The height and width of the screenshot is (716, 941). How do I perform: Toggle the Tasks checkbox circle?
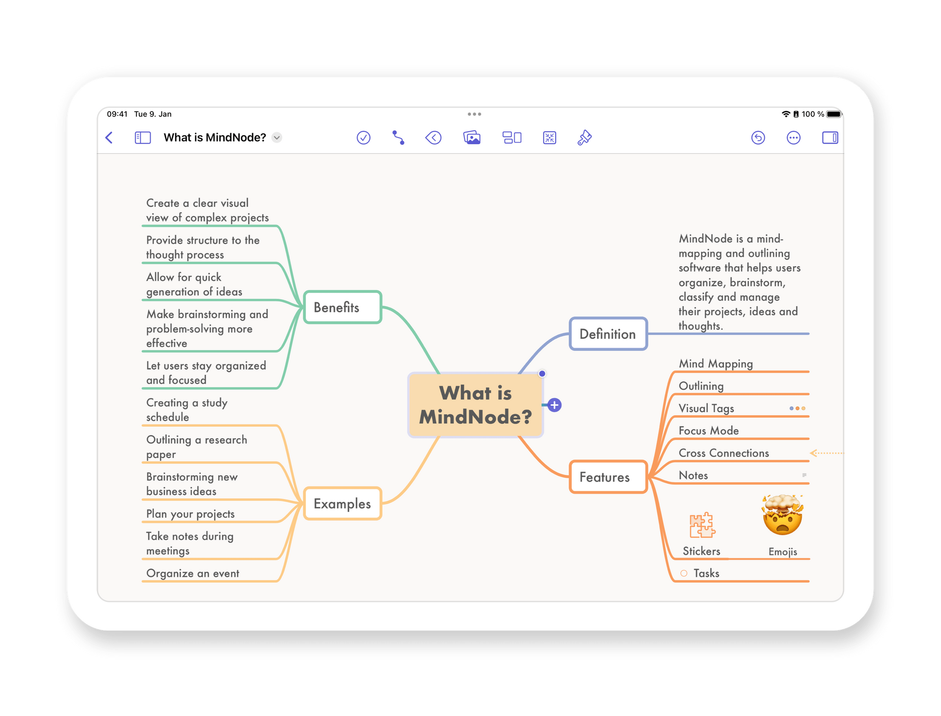[684, 573]
